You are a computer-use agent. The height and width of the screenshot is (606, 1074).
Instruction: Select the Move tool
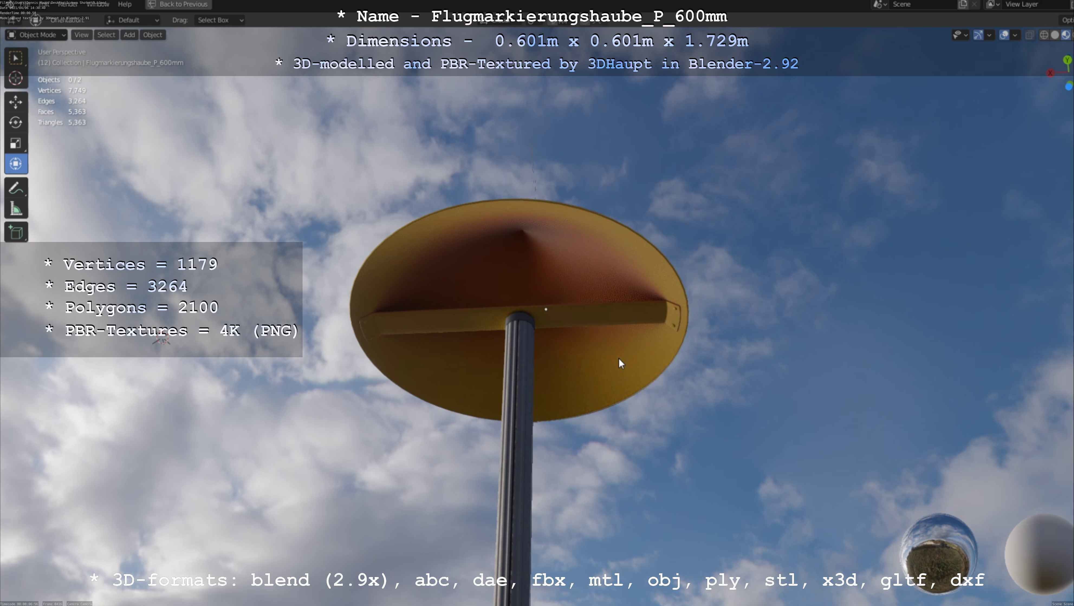(x=16, y=102)
